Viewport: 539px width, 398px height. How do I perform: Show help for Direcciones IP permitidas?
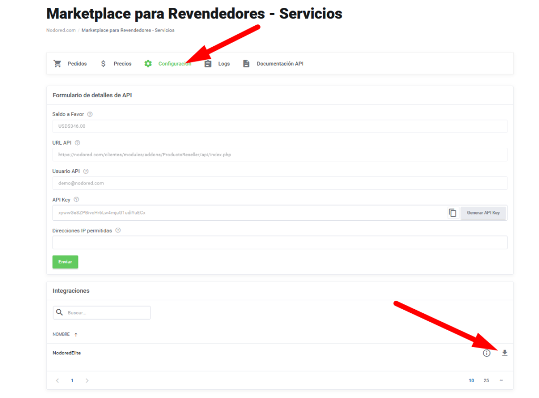tap(118, 230)
